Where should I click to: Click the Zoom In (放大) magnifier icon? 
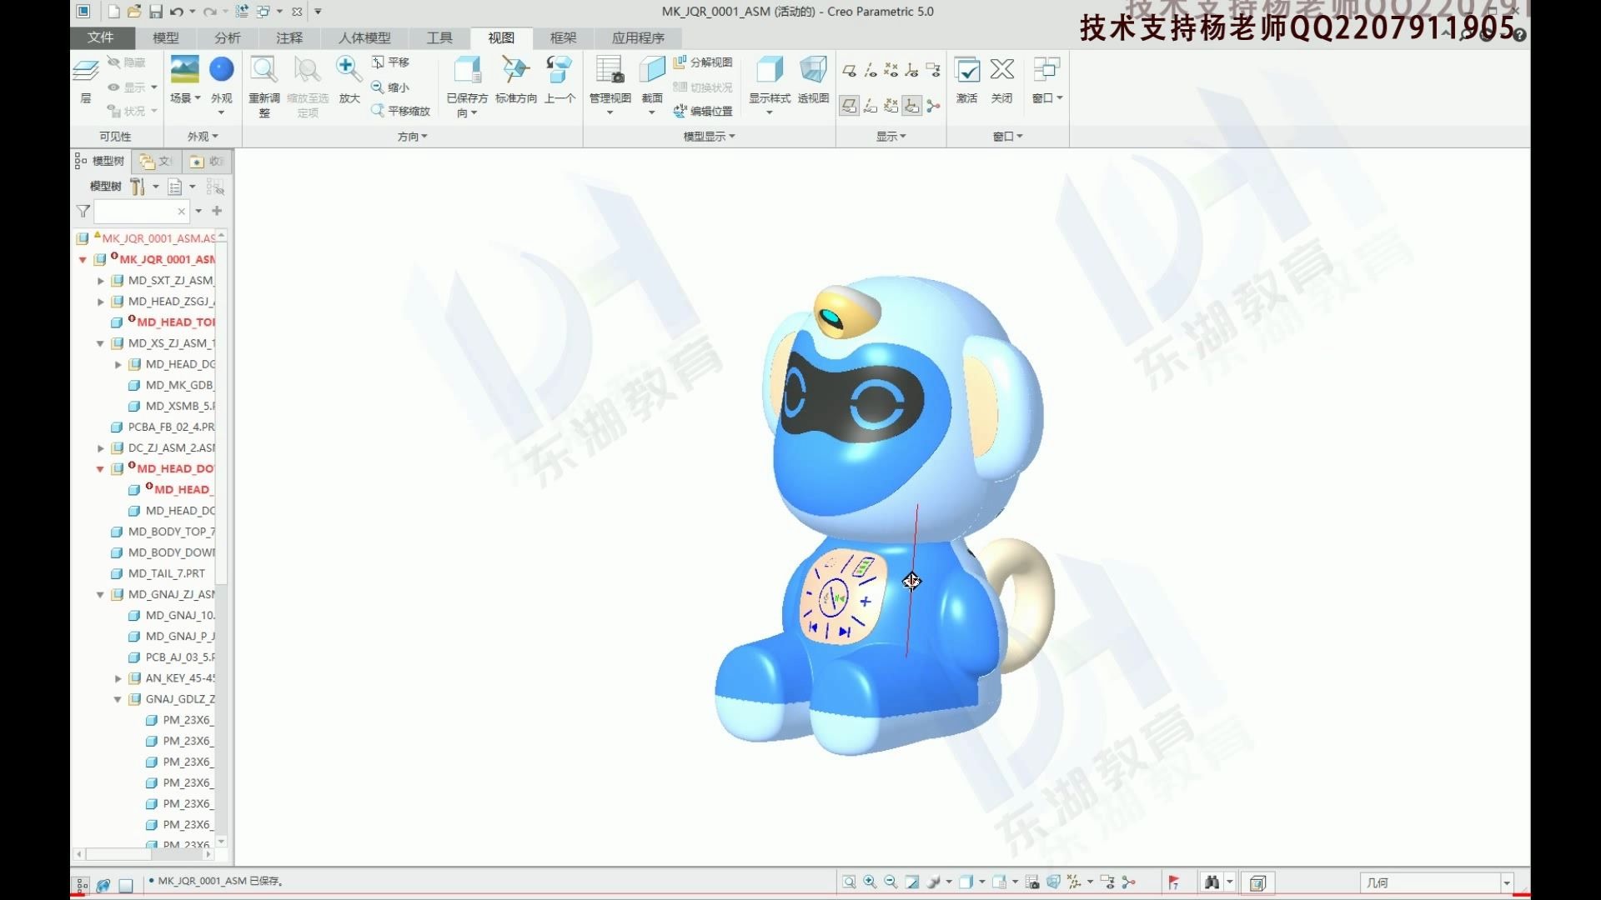tap(349, 69)
